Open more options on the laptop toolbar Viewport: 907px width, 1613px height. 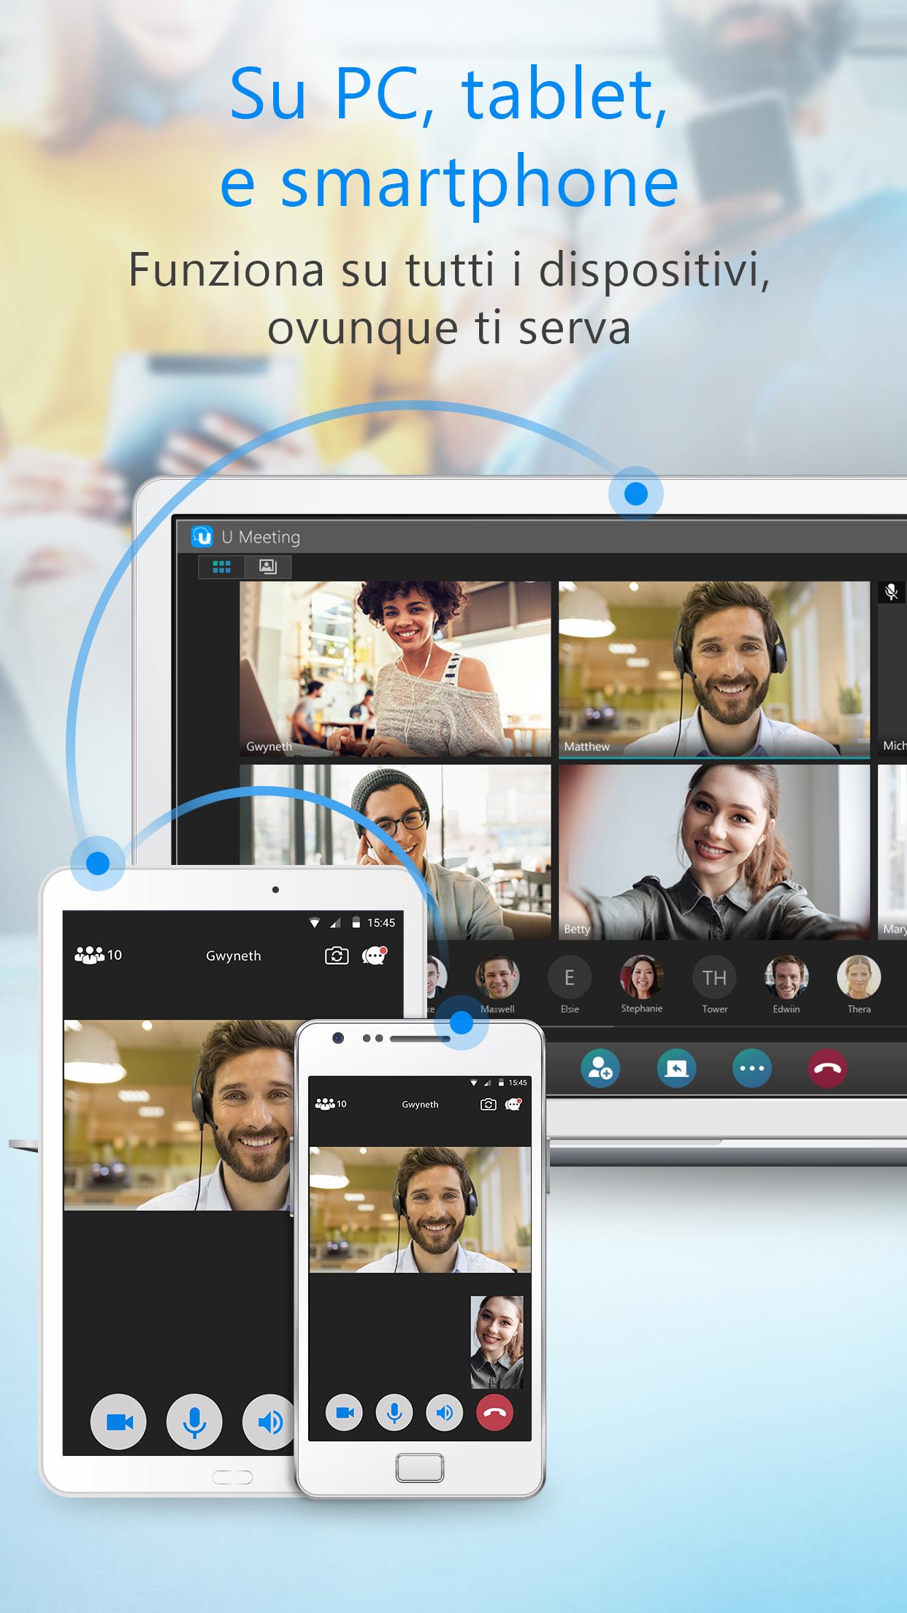[x=752, y=1068]
